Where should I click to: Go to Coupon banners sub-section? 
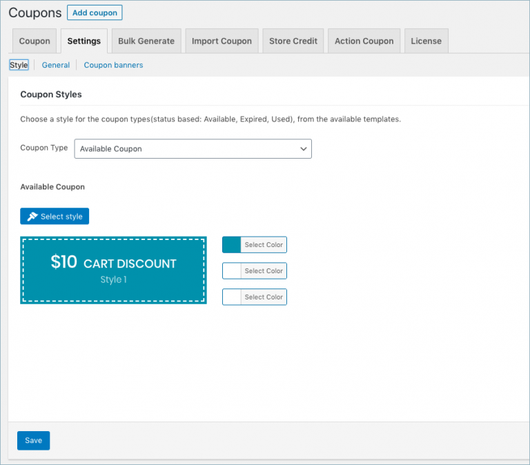click(x=113, y=65)
